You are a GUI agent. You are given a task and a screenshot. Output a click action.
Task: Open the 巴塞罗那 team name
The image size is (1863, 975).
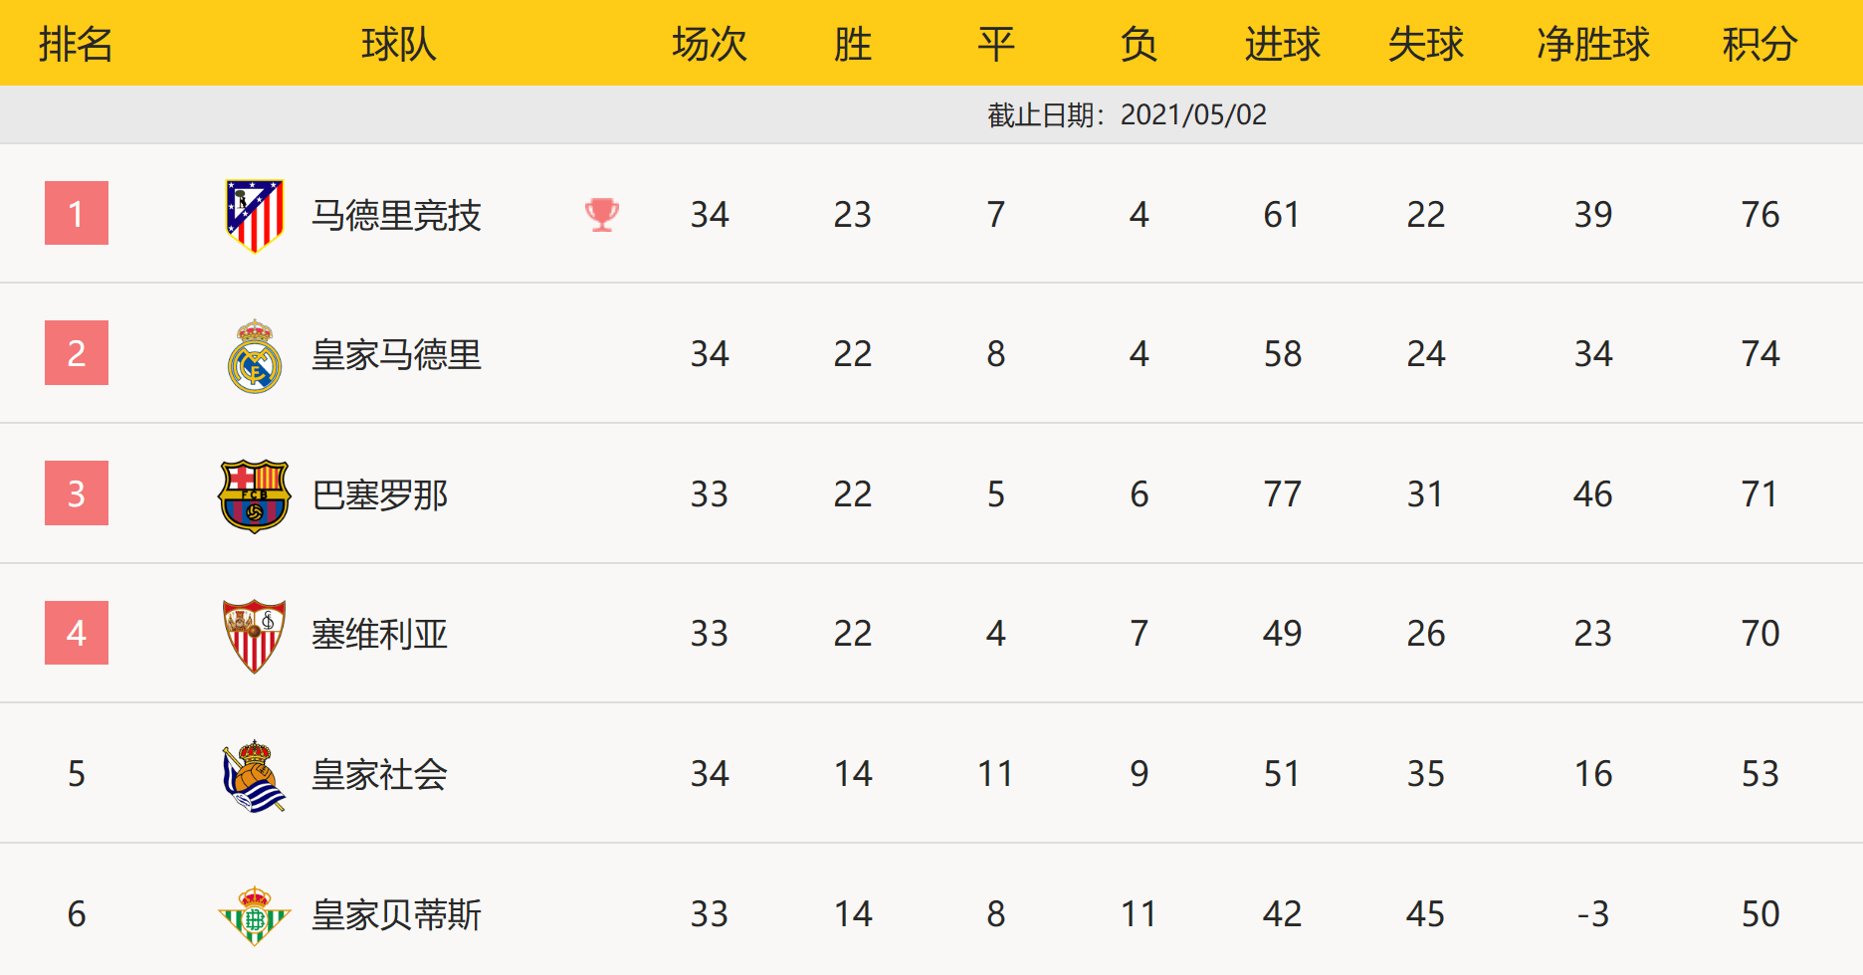(379, 494)
